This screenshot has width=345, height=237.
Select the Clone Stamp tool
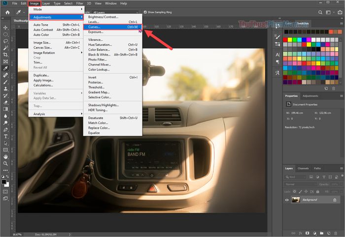click(x=5, y=89)
